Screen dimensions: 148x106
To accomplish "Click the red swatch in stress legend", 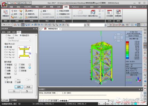I will point(127,42).
